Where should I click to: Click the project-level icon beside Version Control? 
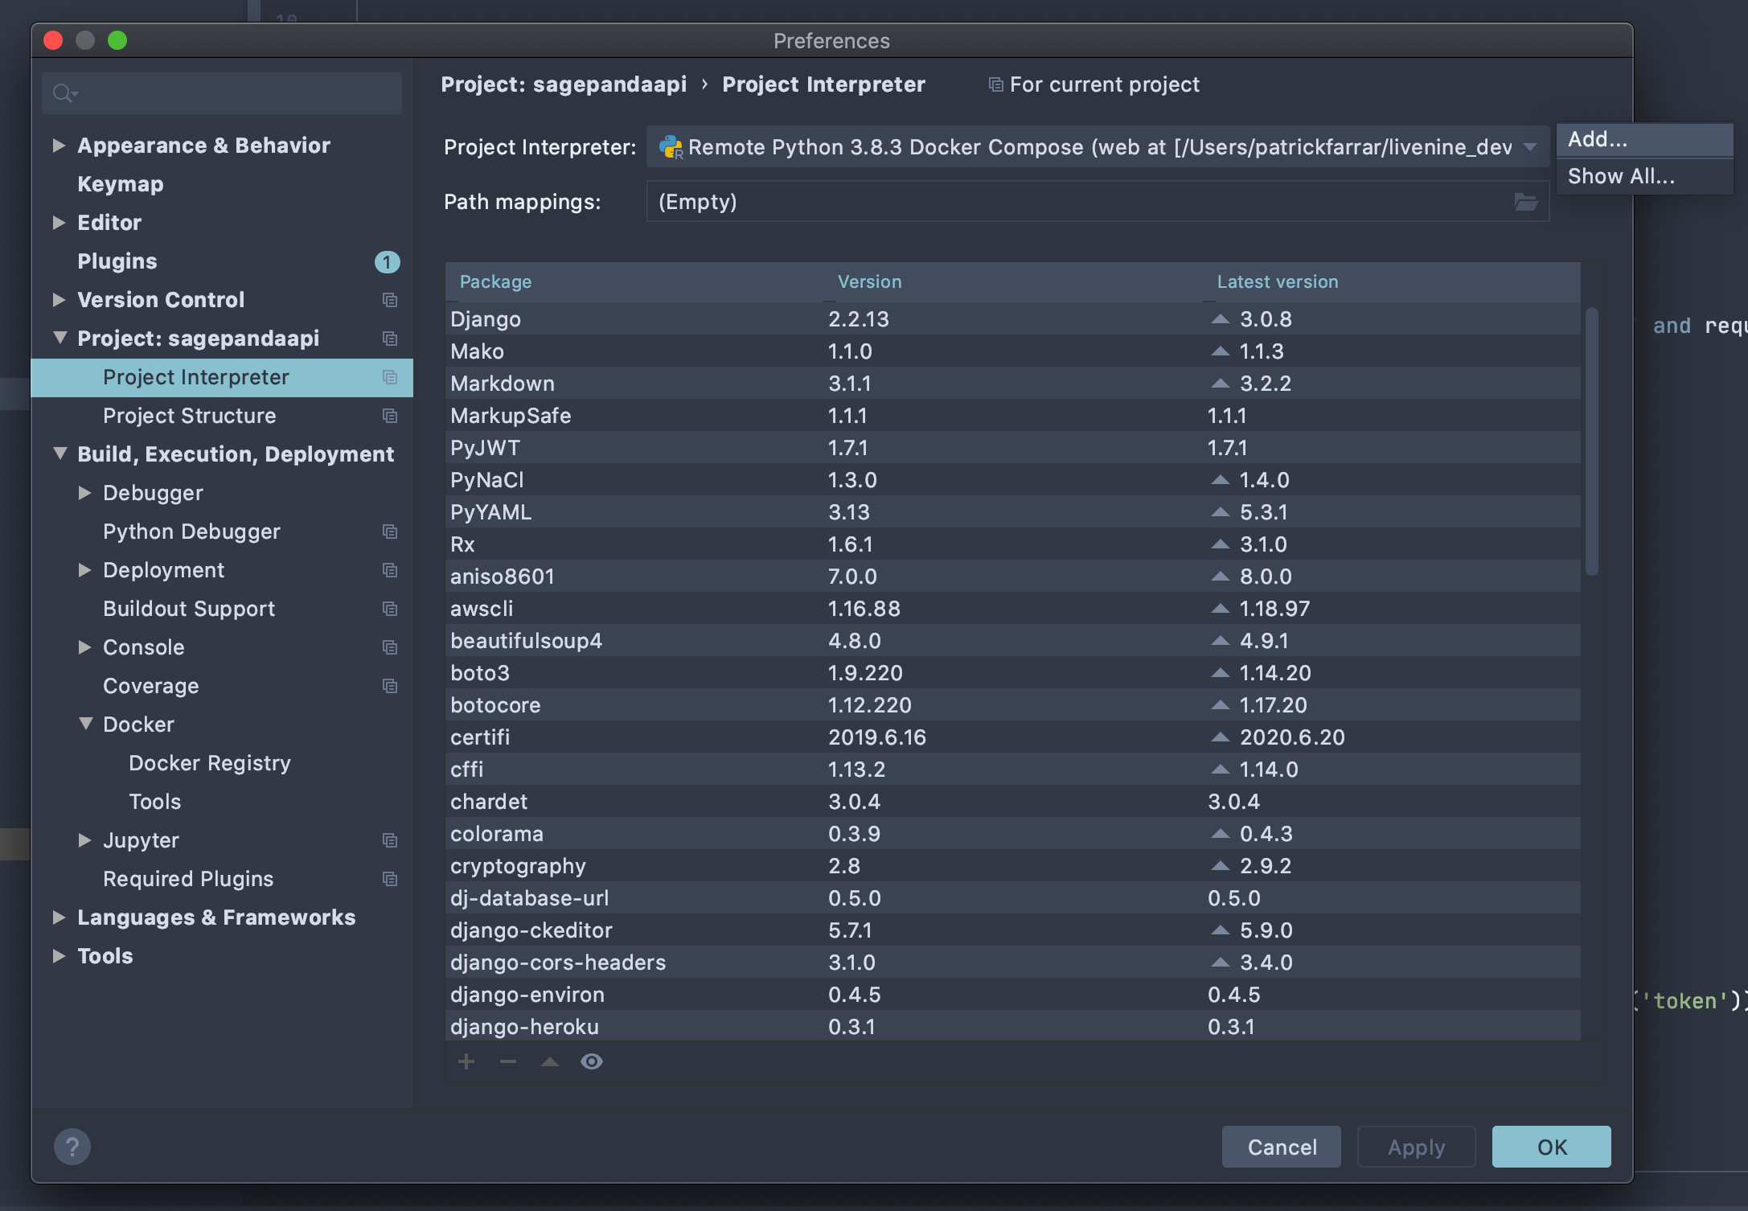390,300
